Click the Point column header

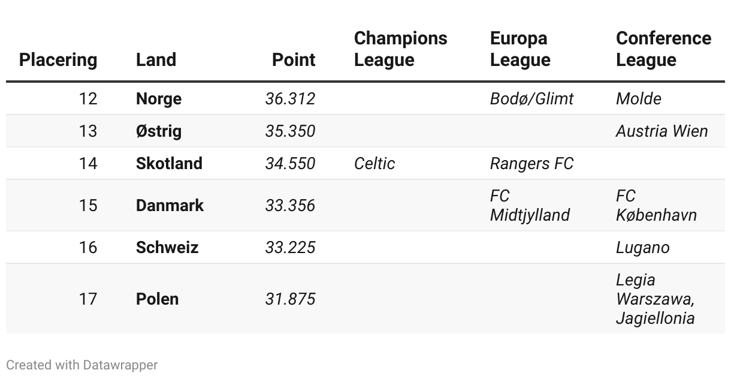tap(294, 60)
